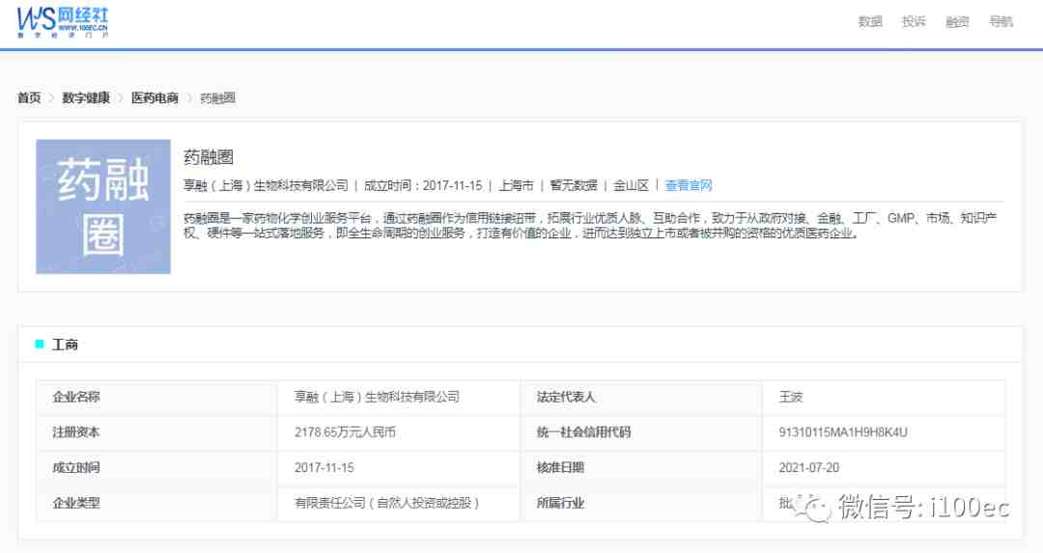Click 享融（上海）生物科技有限公司 table cell
1043x553 pixels.
tap(378, 397)
